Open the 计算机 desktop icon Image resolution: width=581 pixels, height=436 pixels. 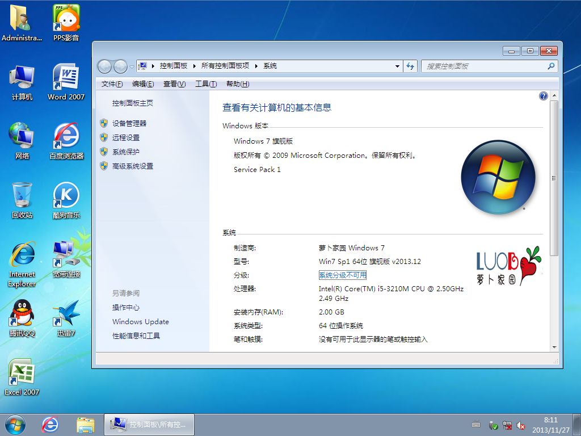[22, 82]
